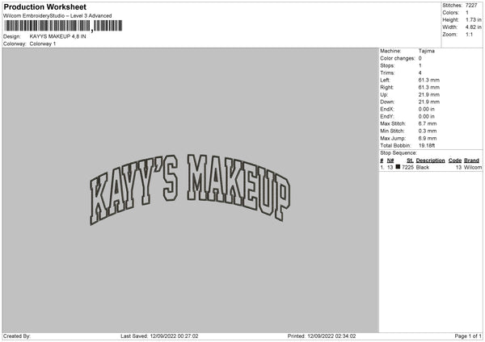Viewport: 485px width, 342px height.
Task: Click the Up value 21.9 mm
Action: pos(428,94)
